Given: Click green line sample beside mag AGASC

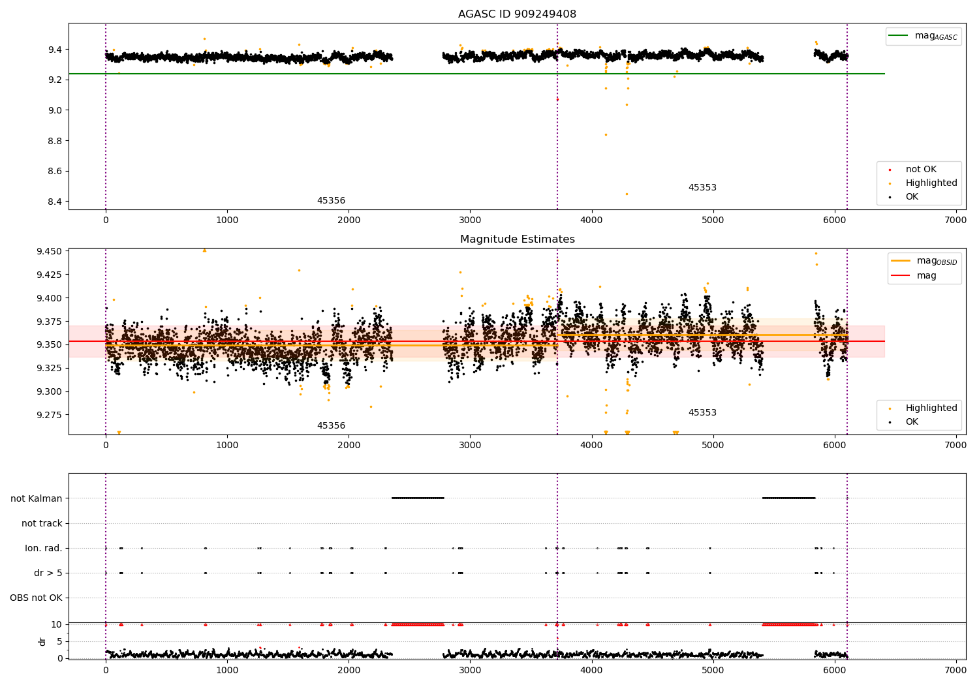Looking at the screenshot, I should tap(899, 36).
